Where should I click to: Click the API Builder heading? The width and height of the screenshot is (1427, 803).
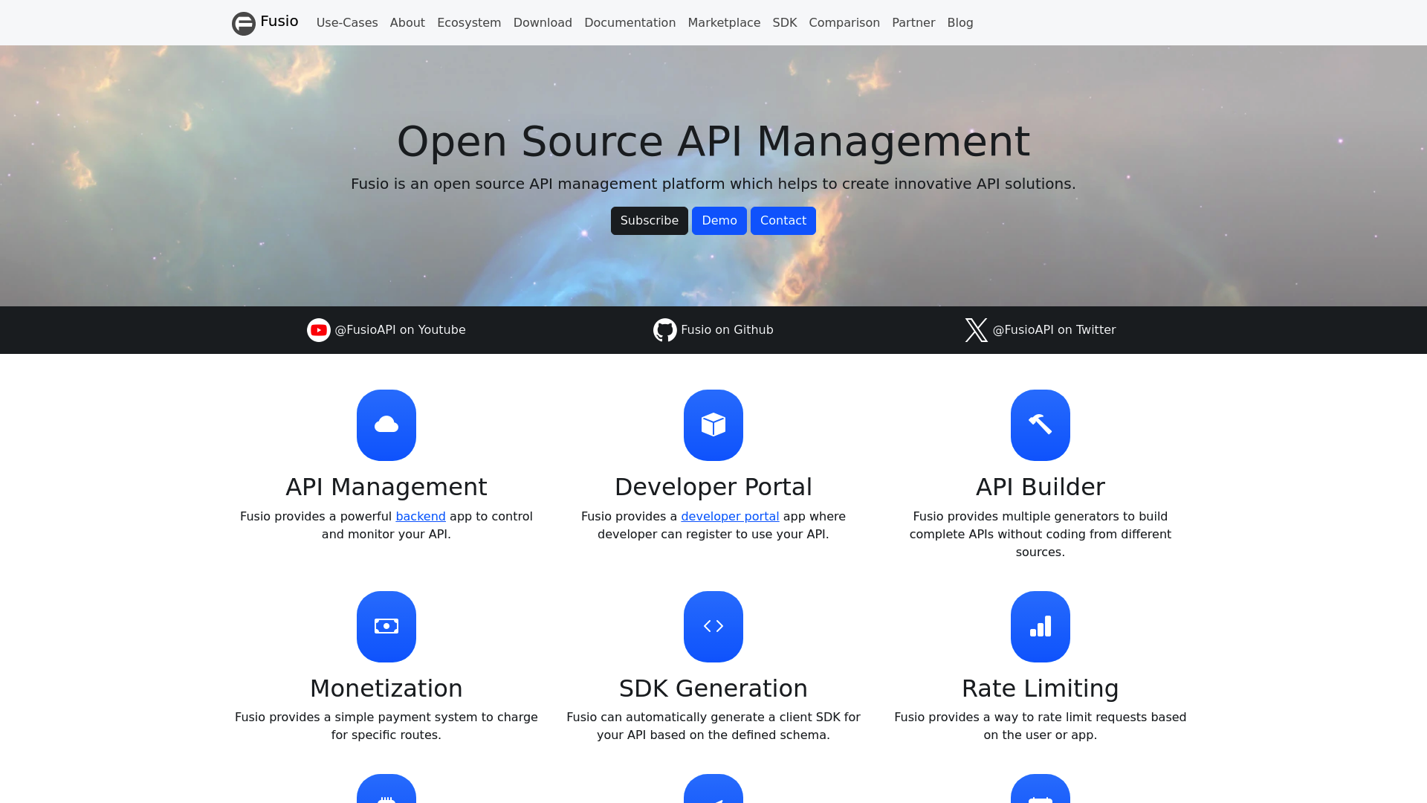pos(1041,487)
